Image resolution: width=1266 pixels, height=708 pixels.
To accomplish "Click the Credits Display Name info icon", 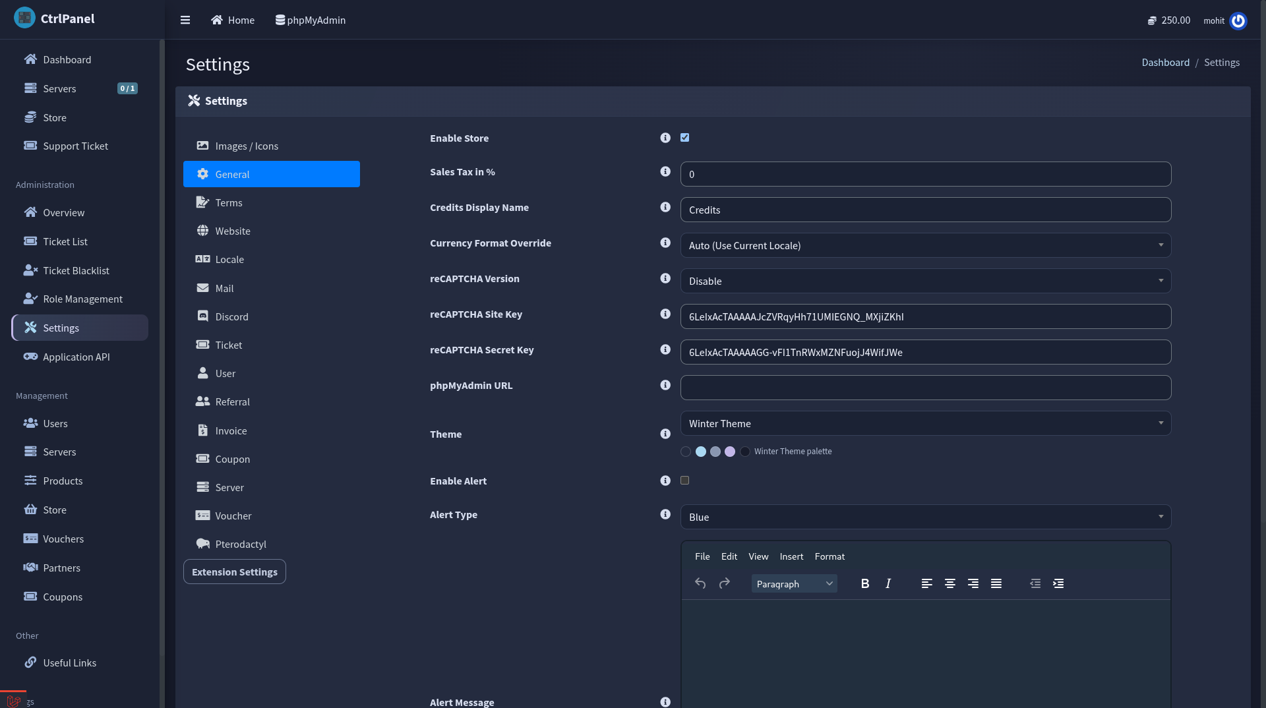I will [665, 207].
